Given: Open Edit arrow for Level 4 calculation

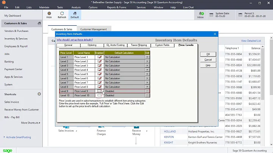Looking at the screenshot, I should (x=147, y=70).
